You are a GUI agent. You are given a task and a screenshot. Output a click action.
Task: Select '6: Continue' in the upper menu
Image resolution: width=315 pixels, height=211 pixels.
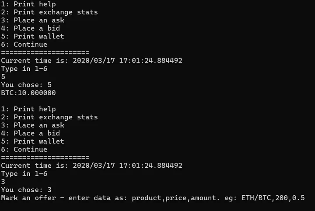pos(24,44)
